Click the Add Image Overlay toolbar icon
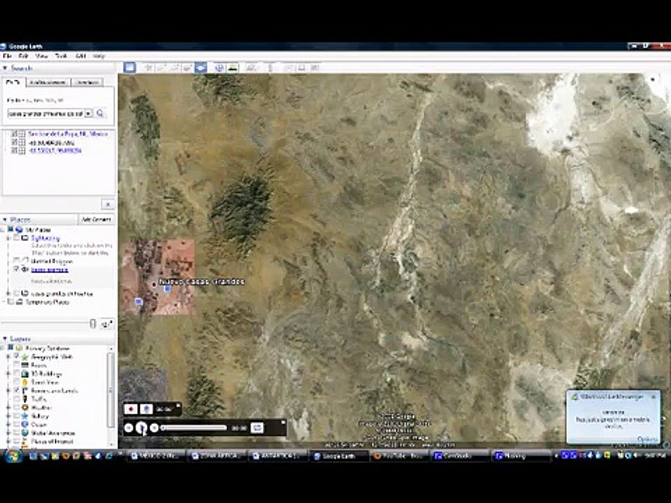This screenshot has height=503, width=671. [187, 67]
